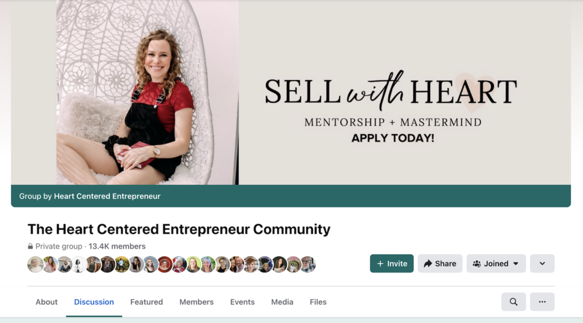
Task: Click the Sell with Heart cover image
Action: click(x=291, y=92)
